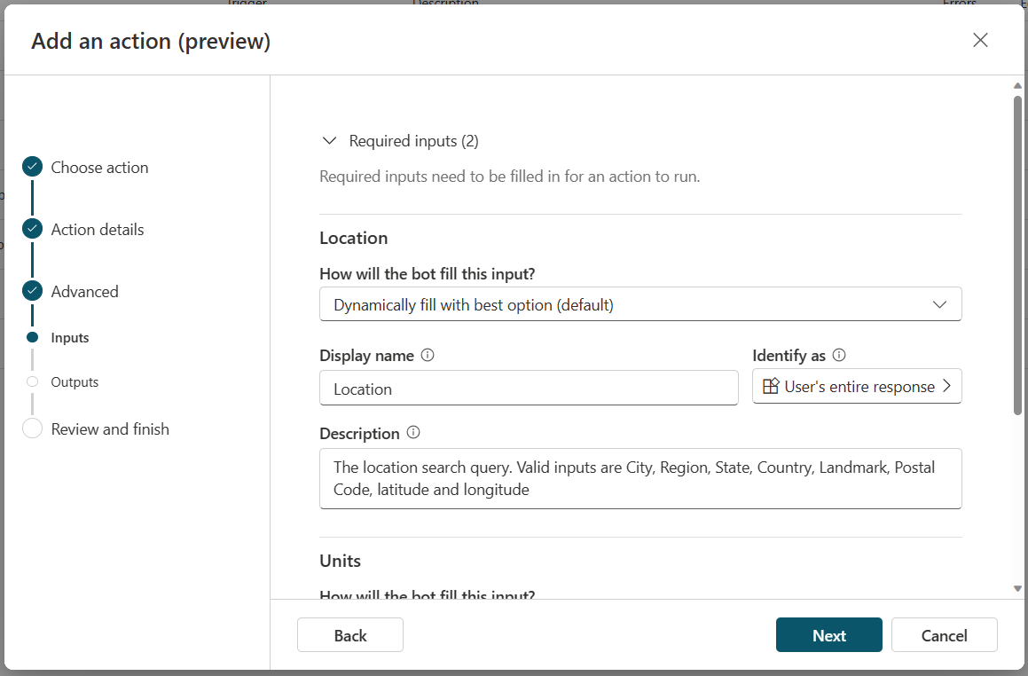
Task: Click the Choose action checkmark icon
Action: point(32,167)
